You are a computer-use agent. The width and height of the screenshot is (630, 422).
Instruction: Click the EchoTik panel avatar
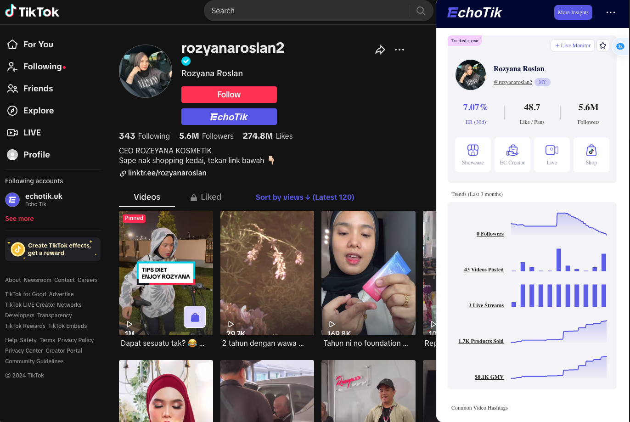click(471, 75)
